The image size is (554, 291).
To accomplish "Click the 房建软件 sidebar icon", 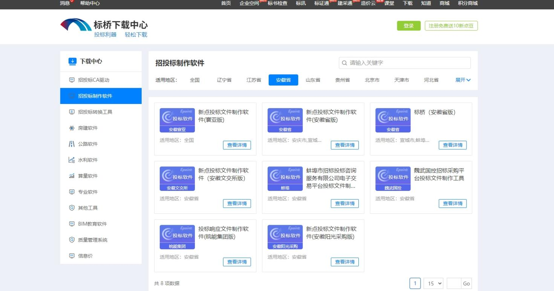I will click(72, 128).
